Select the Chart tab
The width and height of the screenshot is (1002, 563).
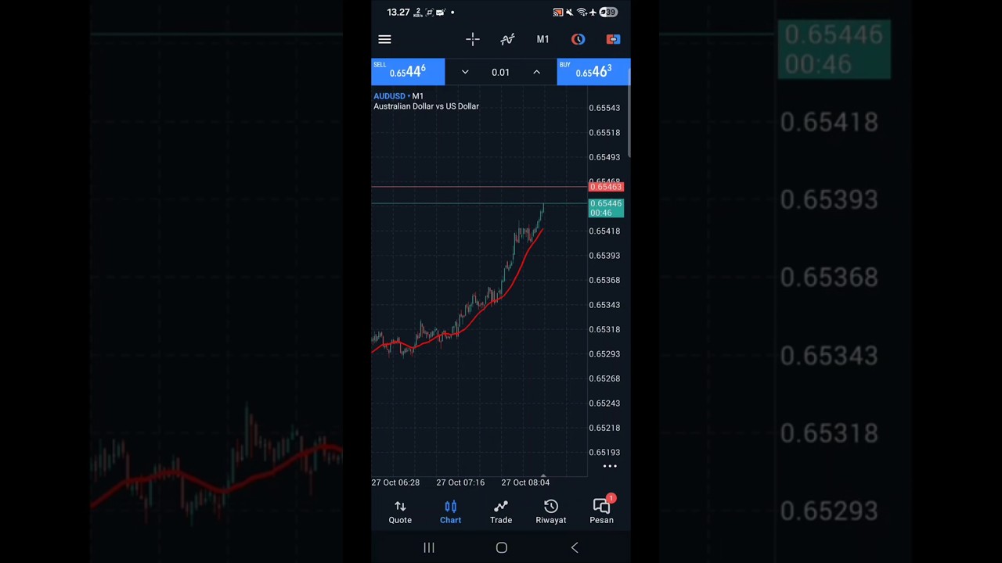pyautogui.click(x=450, y=512)
